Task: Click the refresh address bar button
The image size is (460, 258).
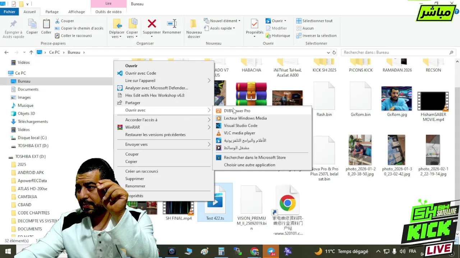Action: pos(334,52)
